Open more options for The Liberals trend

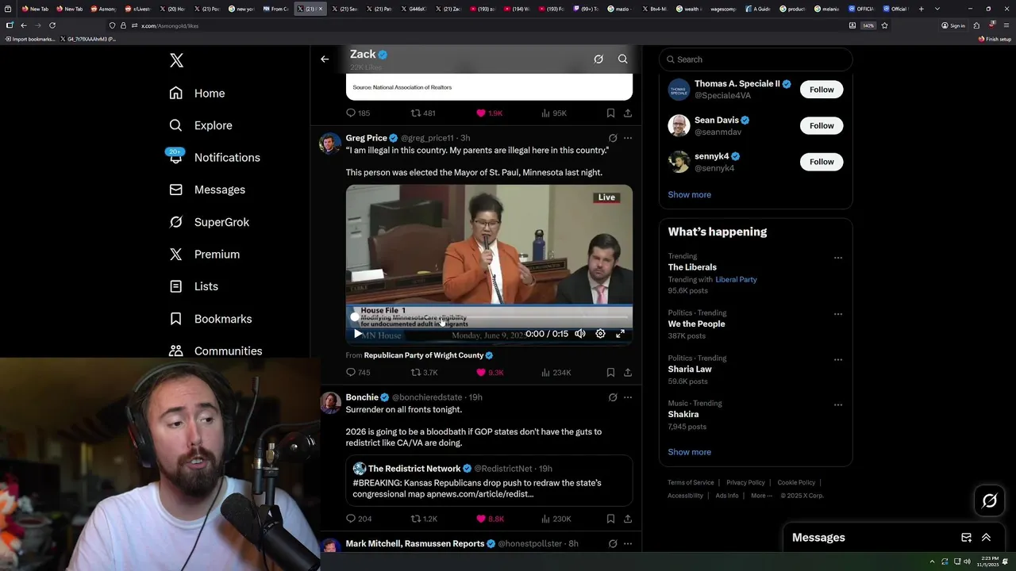coord(838,258)
